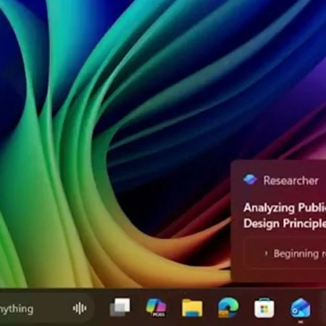Open the Microsoft Edge browser
Image resolution: width=326 pixels, height=326 pixels.
[228, 307]
